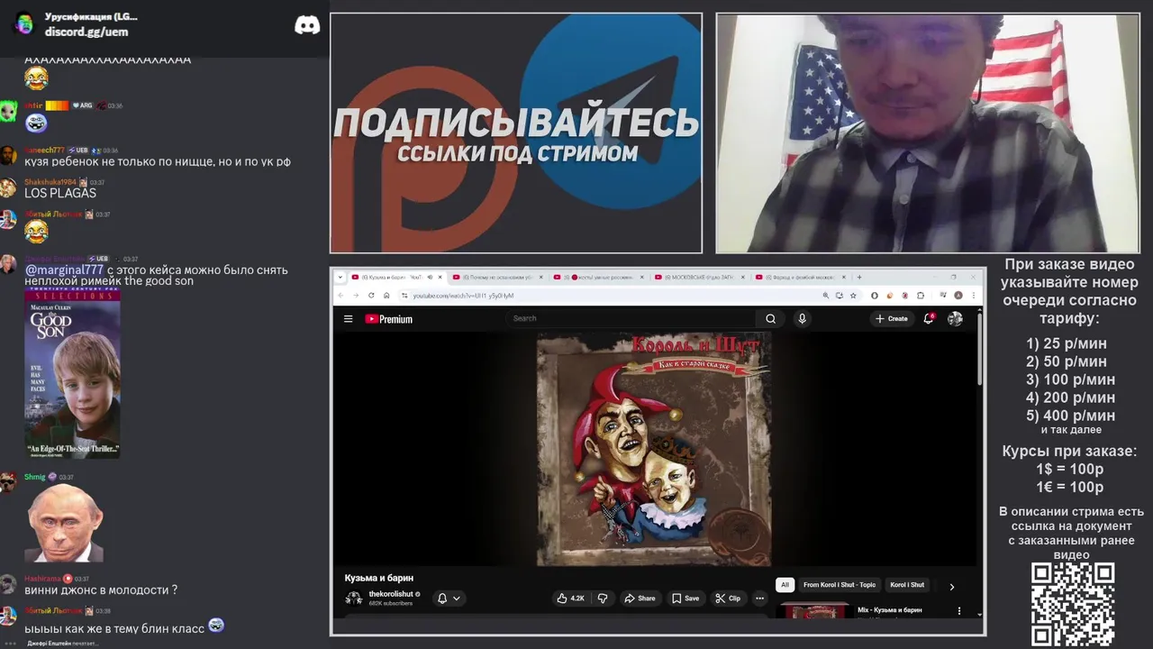Mute the audio icon on the Кузьма и барин tab
This screenshot has width=1153, height=649.
[430, 278]
